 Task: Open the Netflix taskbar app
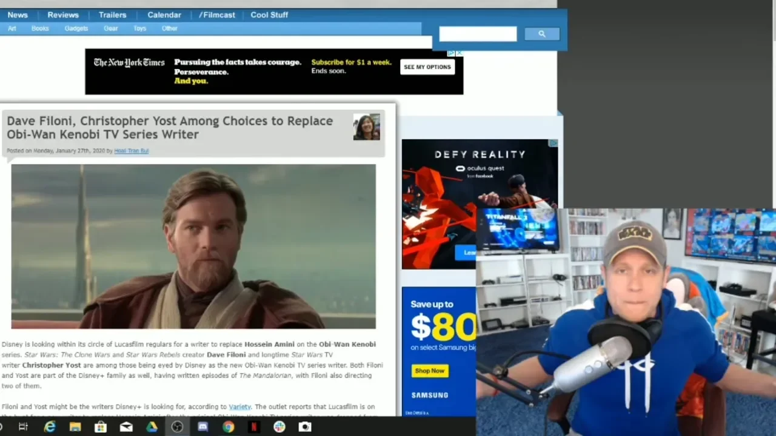253,427
